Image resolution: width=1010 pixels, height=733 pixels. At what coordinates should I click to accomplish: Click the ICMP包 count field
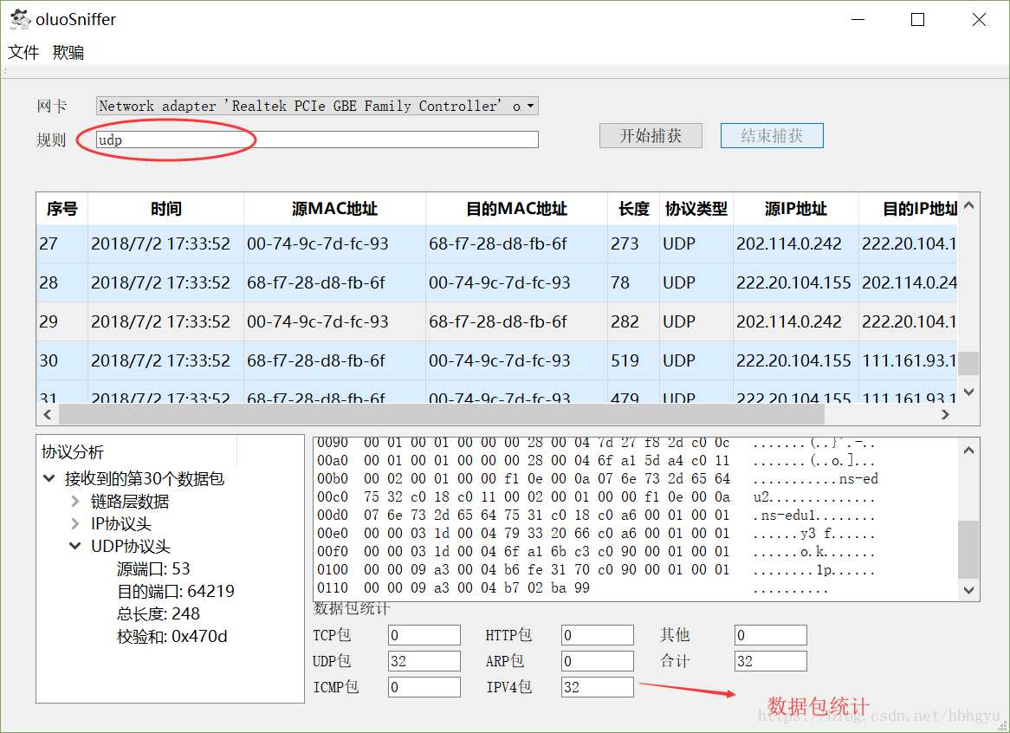point(424,687)
